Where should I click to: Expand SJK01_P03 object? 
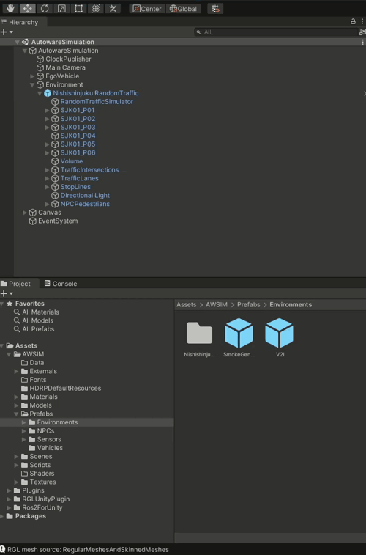point(47,128)
